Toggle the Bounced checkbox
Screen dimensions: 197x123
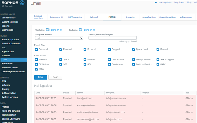point(85,49)
